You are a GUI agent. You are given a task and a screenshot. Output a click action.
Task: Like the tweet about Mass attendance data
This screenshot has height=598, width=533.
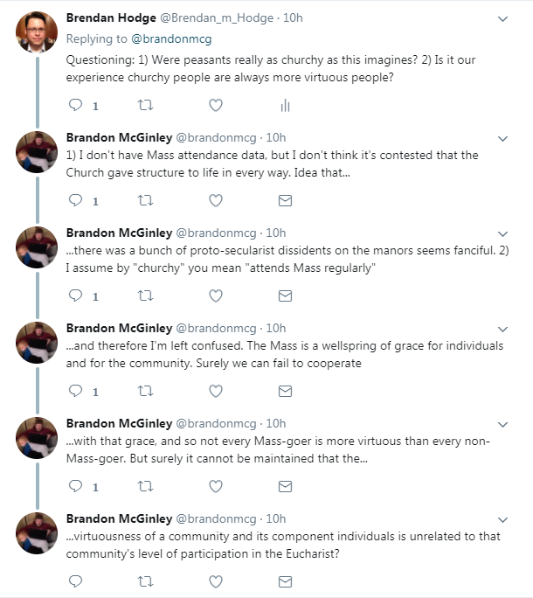[216, 200]
